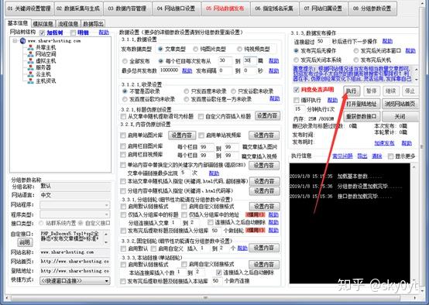Click the 最多总共发布数 input field

pos(170,70)
